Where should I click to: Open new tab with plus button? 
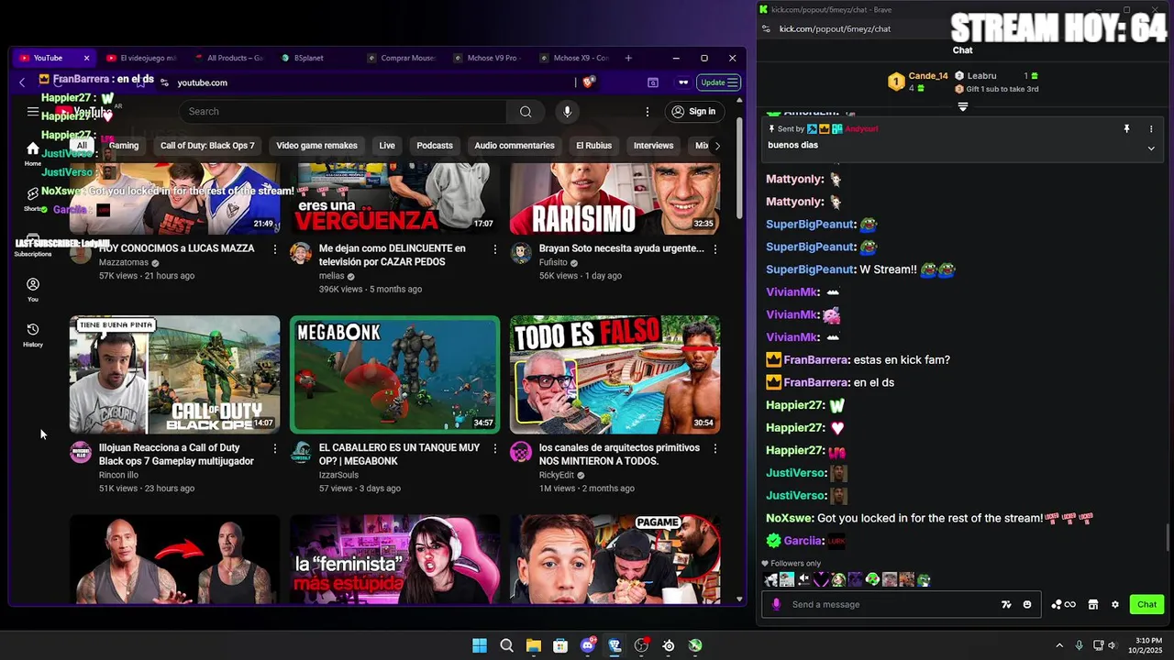tap(628, 58)
